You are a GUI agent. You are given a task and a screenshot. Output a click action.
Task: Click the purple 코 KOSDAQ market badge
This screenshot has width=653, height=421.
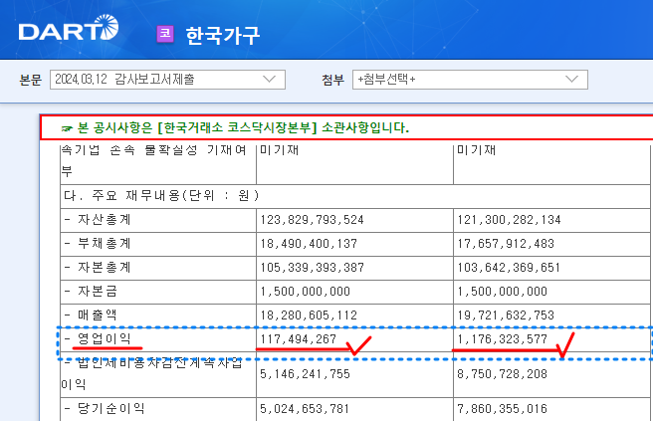[x=165, y=34]
